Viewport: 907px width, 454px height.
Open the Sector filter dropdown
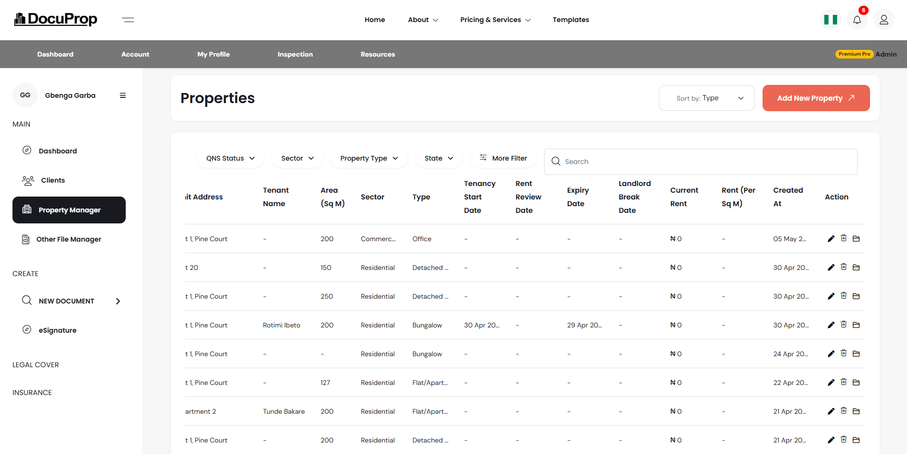298,158
